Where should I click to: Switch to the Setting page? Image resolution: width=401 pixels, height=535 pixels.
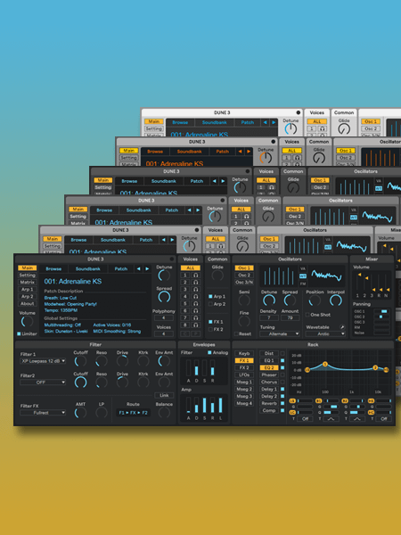click(x=28, y=275)
